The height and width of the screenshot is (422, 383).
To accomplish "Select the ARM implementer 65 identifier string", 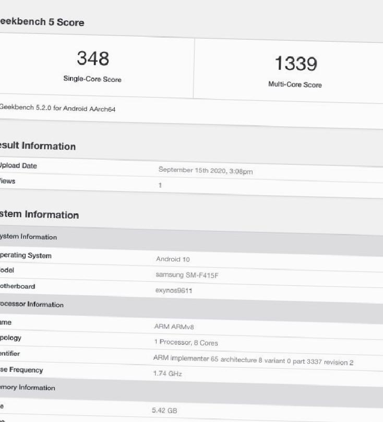I will click(x=253, y=360).
